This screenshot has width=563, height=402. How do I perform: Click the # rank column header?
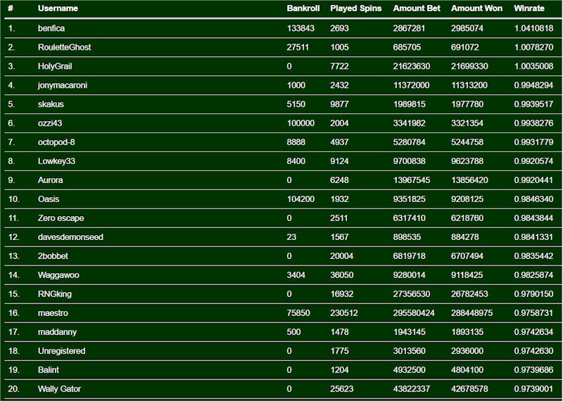[x=11, y=8]
